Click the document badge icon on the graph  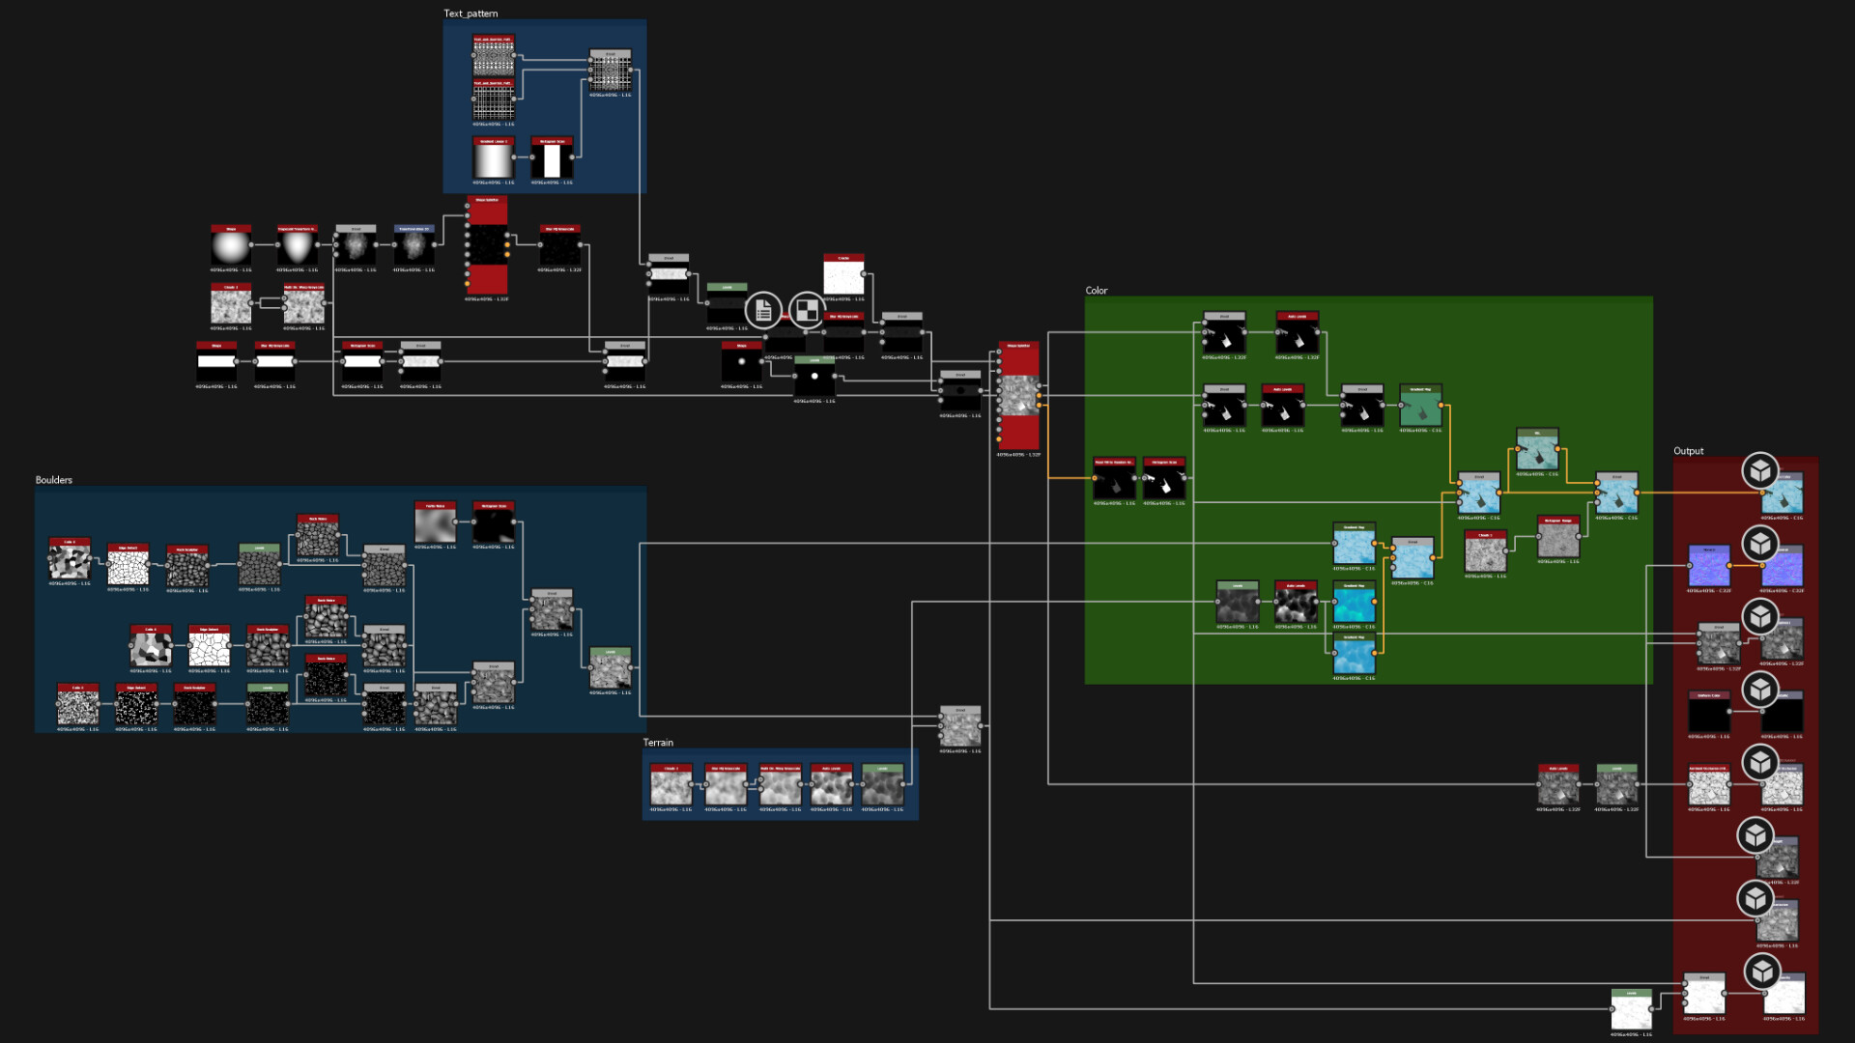[x=763, y=311]
